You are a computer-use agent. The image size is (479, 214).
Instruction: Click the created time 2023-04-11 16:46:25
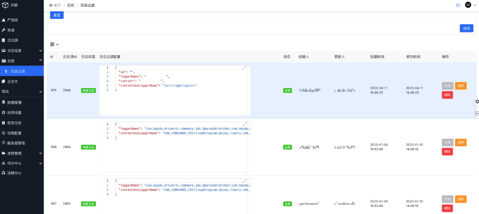point(378,90)
